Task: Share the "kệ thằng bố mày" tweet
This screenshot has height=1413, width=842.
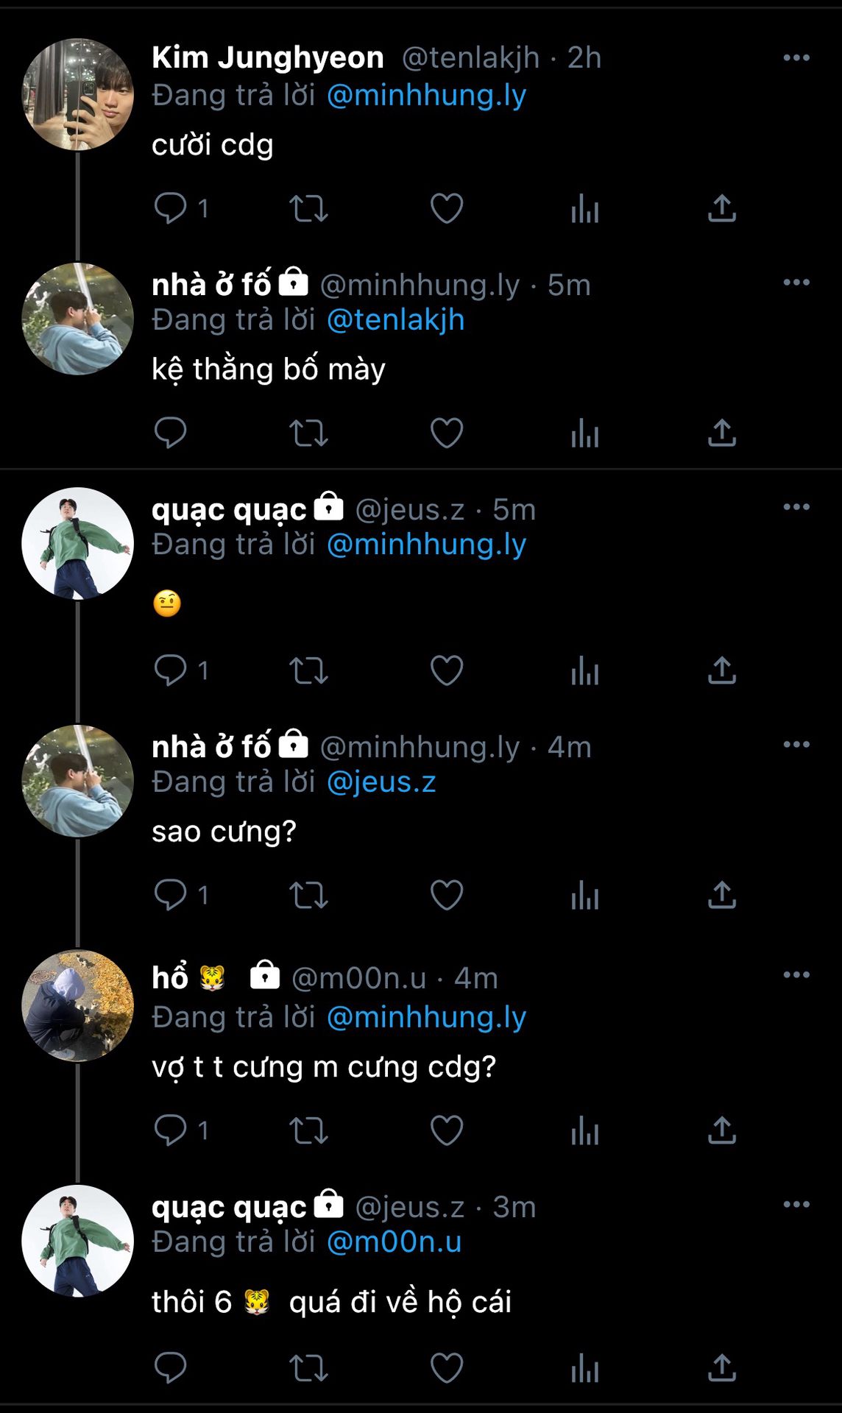Action: 722,433
